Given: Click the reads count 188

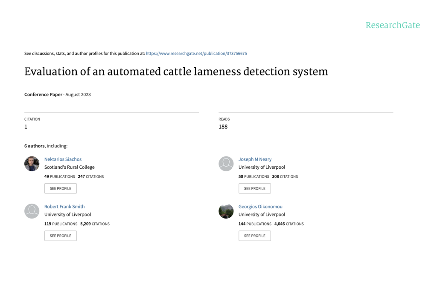Looking at the screenshot, I should [x=223, y=127].
